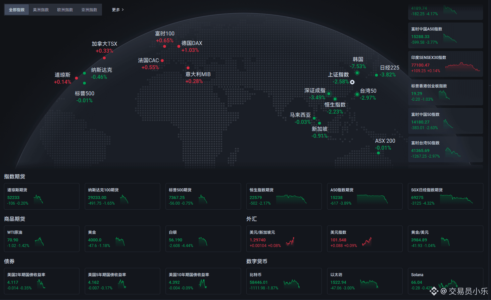
Task: Open the Solana crypto card
Action: point(446,281)
